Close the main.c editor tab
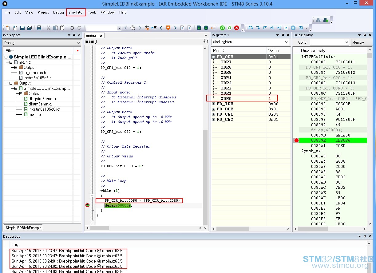376x273 pixels. [x=101, y=36]
